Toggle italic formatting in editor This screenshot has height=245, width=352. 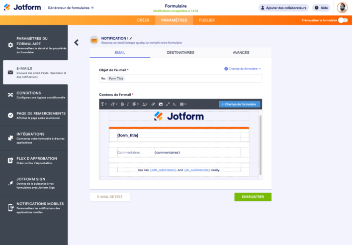(128, 104)
